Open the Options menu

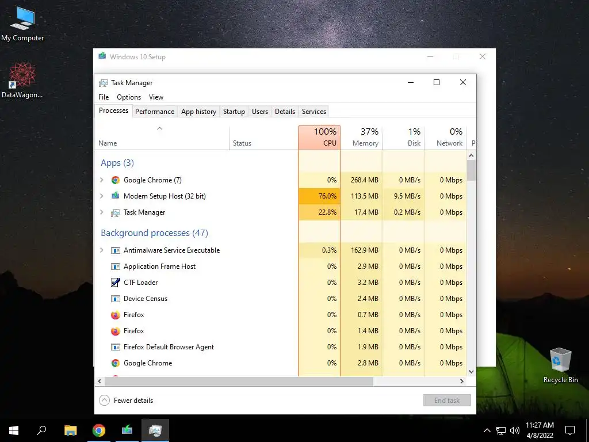129,97
